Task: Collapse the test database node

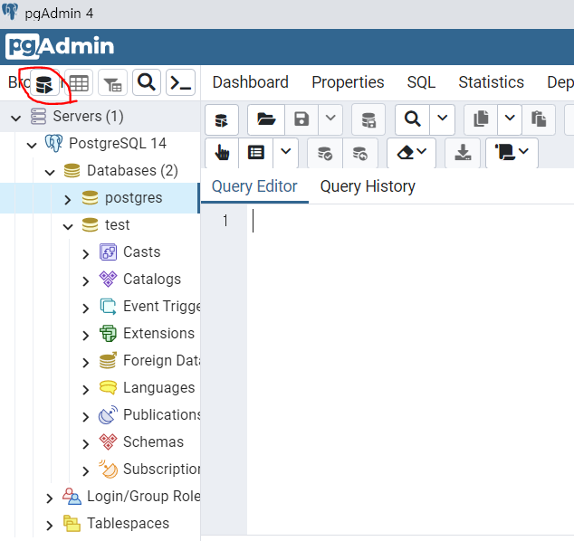Action: [x=68, y=226]
